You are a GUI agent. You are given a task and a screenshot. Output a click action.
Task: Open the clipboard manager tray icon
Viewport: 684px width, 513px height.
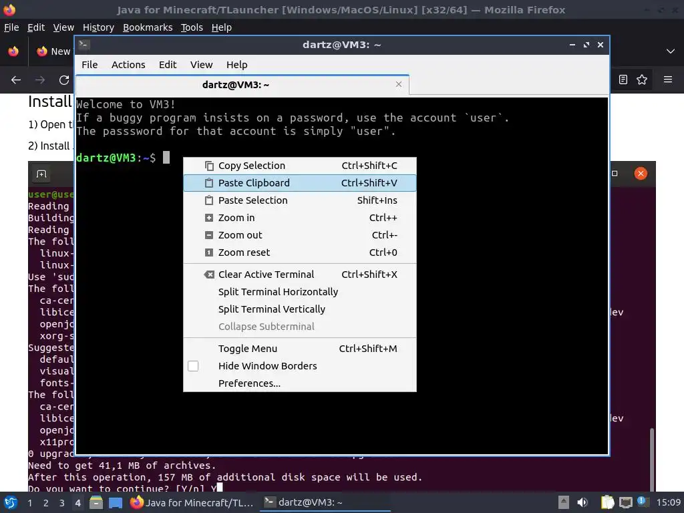[607, 502]
